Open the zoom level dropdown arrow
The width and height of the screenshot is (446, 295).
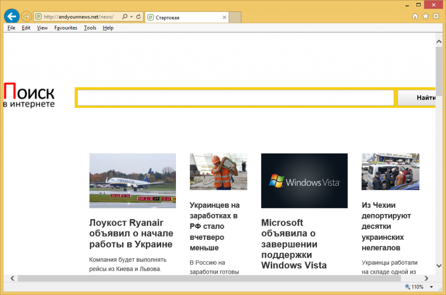[431, 287]
